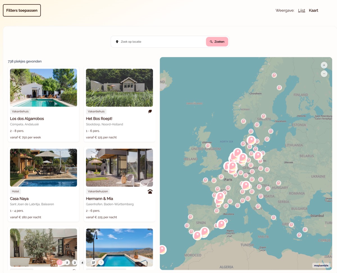Jump to last page 37
Image resolution: width=337 pixels, height=273 pixels.
(93, 263)
